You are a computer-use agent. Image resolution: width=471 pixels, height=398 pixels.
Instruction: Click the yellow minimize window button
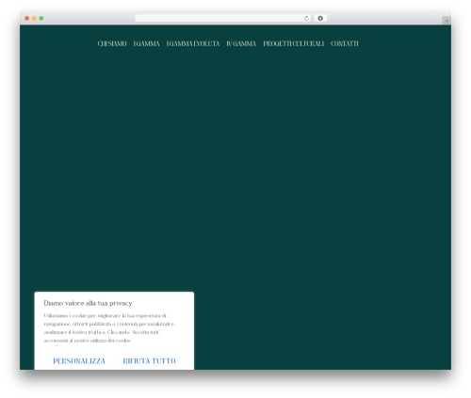tap(34, 18)
